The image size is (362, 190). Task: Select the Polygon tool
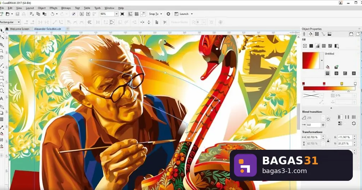(2, 91)
